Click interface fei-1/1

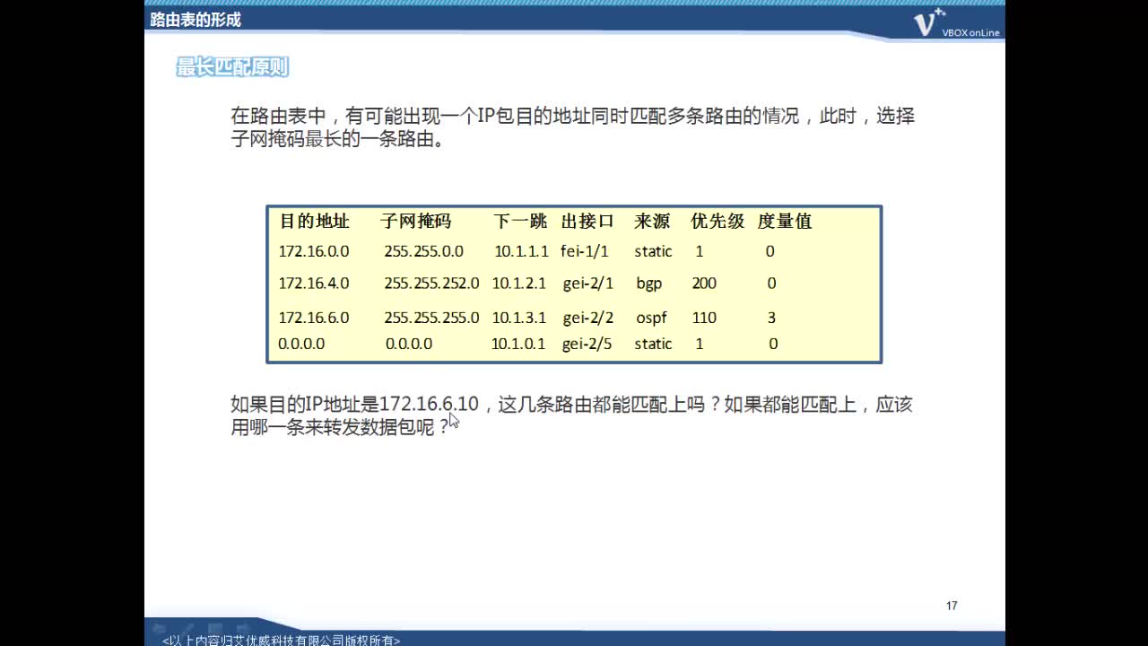[585, 251]
